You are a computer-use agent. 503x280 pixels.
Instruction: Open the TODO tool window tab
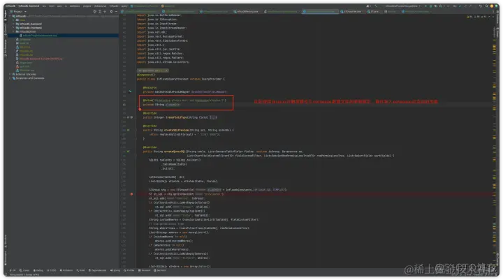click(x=51, y=270)
